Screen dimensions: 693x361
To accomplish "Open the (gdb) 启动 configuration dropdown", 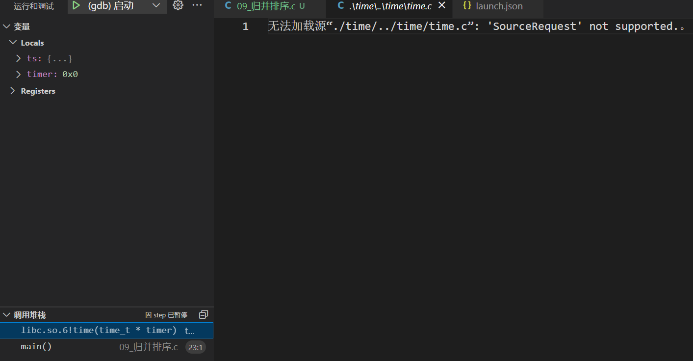I will tap(156, 6).
